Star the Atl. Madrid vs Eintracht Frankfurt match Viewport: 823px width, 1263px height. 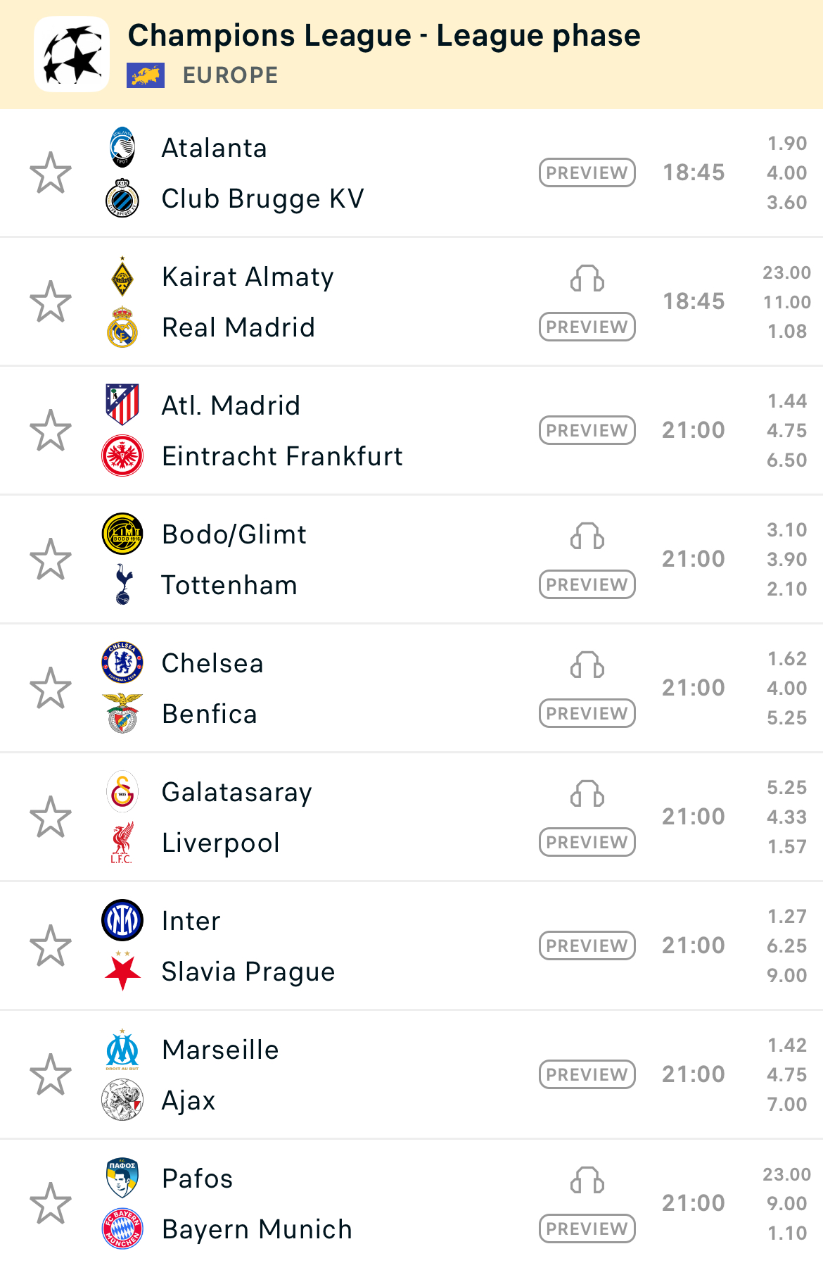coord(51,431)
